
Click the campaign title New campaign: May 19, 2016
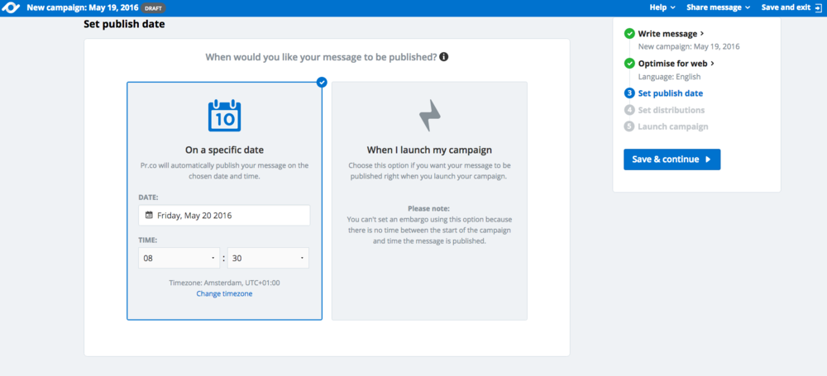(x=82, y=8)
